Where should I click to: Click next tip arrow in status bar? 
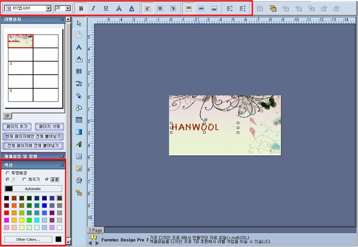(x=97, y=243)
